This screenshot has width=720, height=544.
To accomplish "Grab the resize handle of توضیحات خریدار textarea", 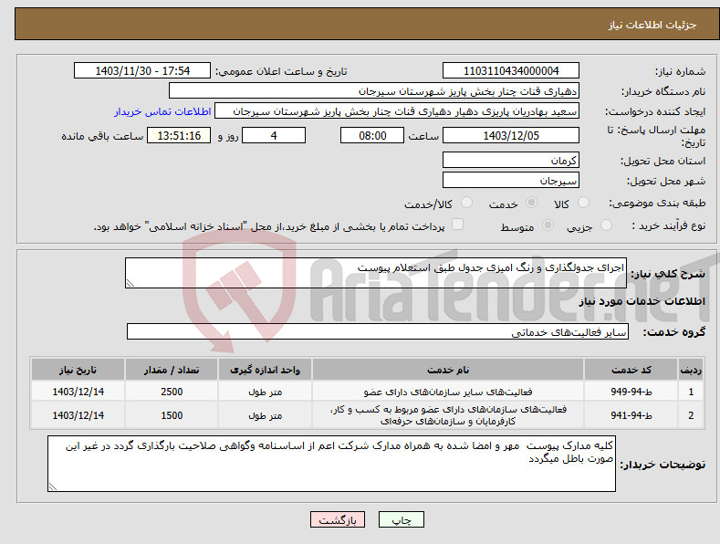I will [53, 486].
